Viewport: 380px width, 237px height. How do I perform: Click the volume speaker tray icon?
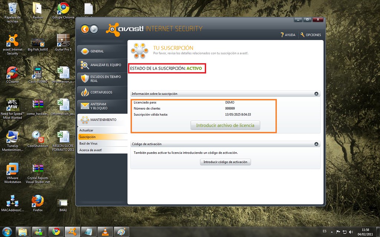pos(351,232)
